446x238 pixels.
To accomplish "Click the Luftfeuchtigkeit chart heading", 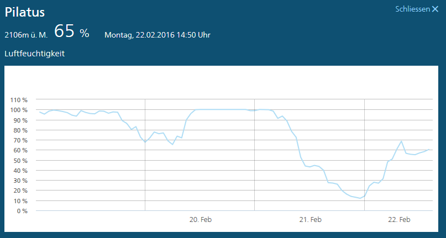I will 35,54.
